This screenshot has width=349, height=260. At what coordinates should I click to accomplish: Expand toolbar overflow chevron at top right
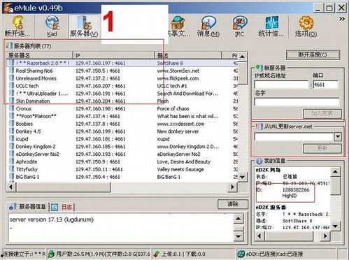[x=342, y=19]
